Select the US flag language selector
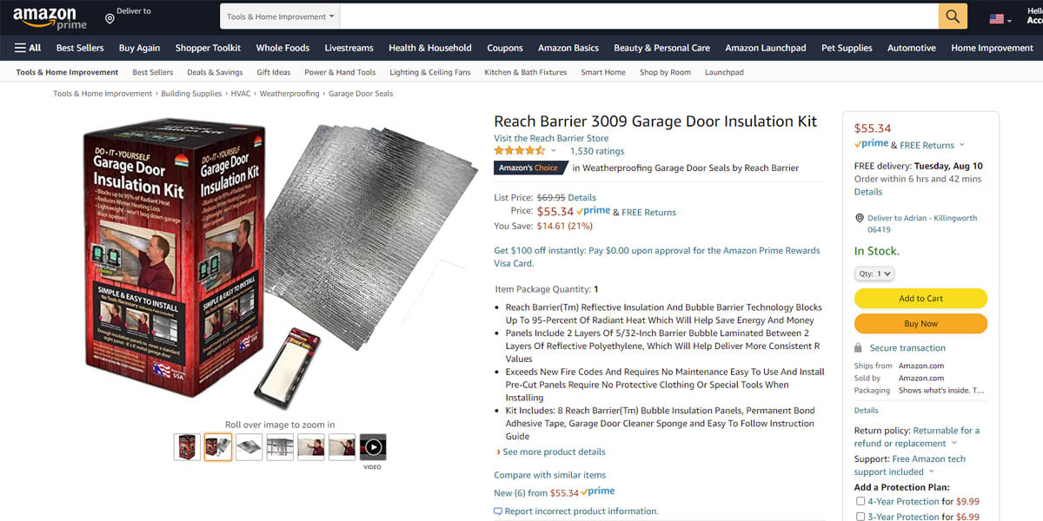 point(1000,19)
